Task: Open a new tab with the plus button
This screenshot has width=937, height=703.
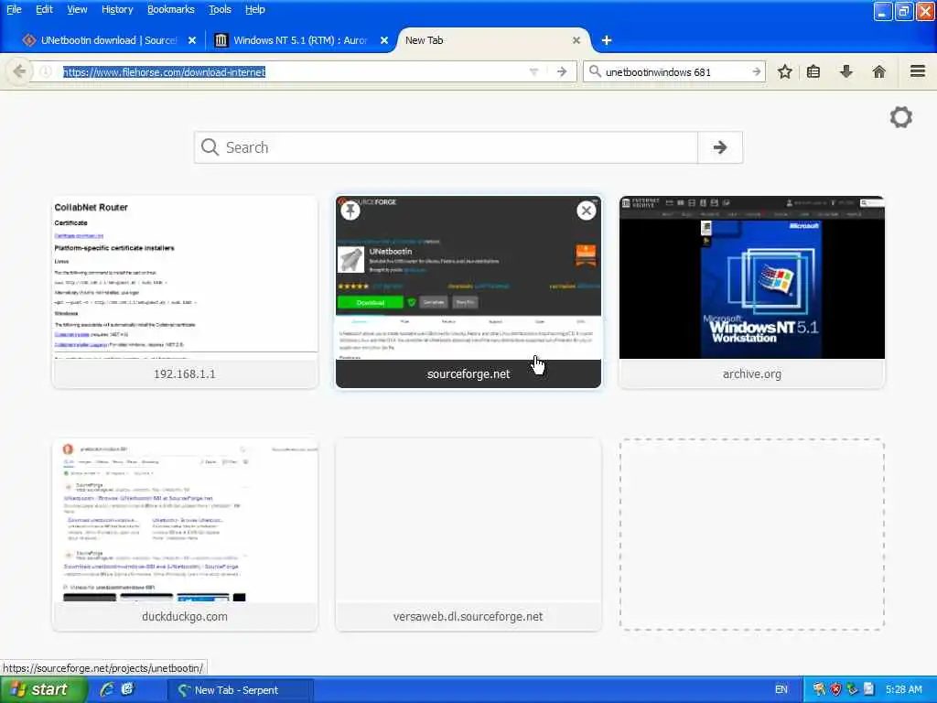Action: [607, 40]
